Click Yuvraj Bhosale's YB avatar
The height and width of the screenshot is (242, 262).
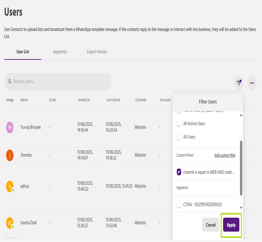[x=10, y=127]
